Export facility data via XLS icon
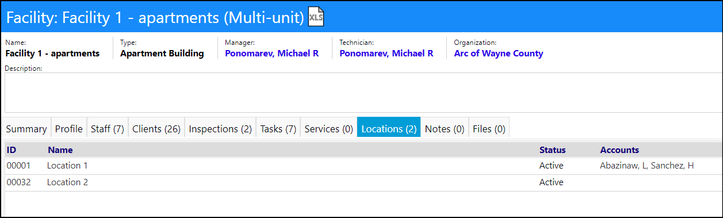Screen dimensions: 723x218 pyautogui.click(x=316, y=17)
